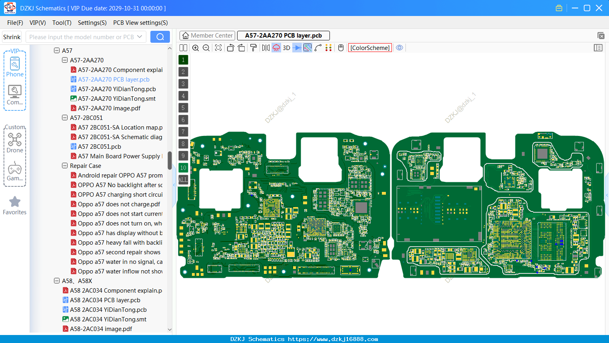
Task: Zoom in on the PCB view
Action: pyautogui.click(x=196, y=48)
